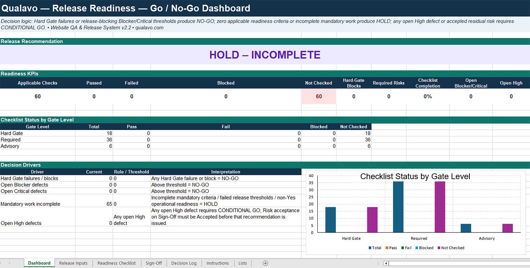Select the Any open High defect threshold cell
530x268 pixels.
click(132, 217)
